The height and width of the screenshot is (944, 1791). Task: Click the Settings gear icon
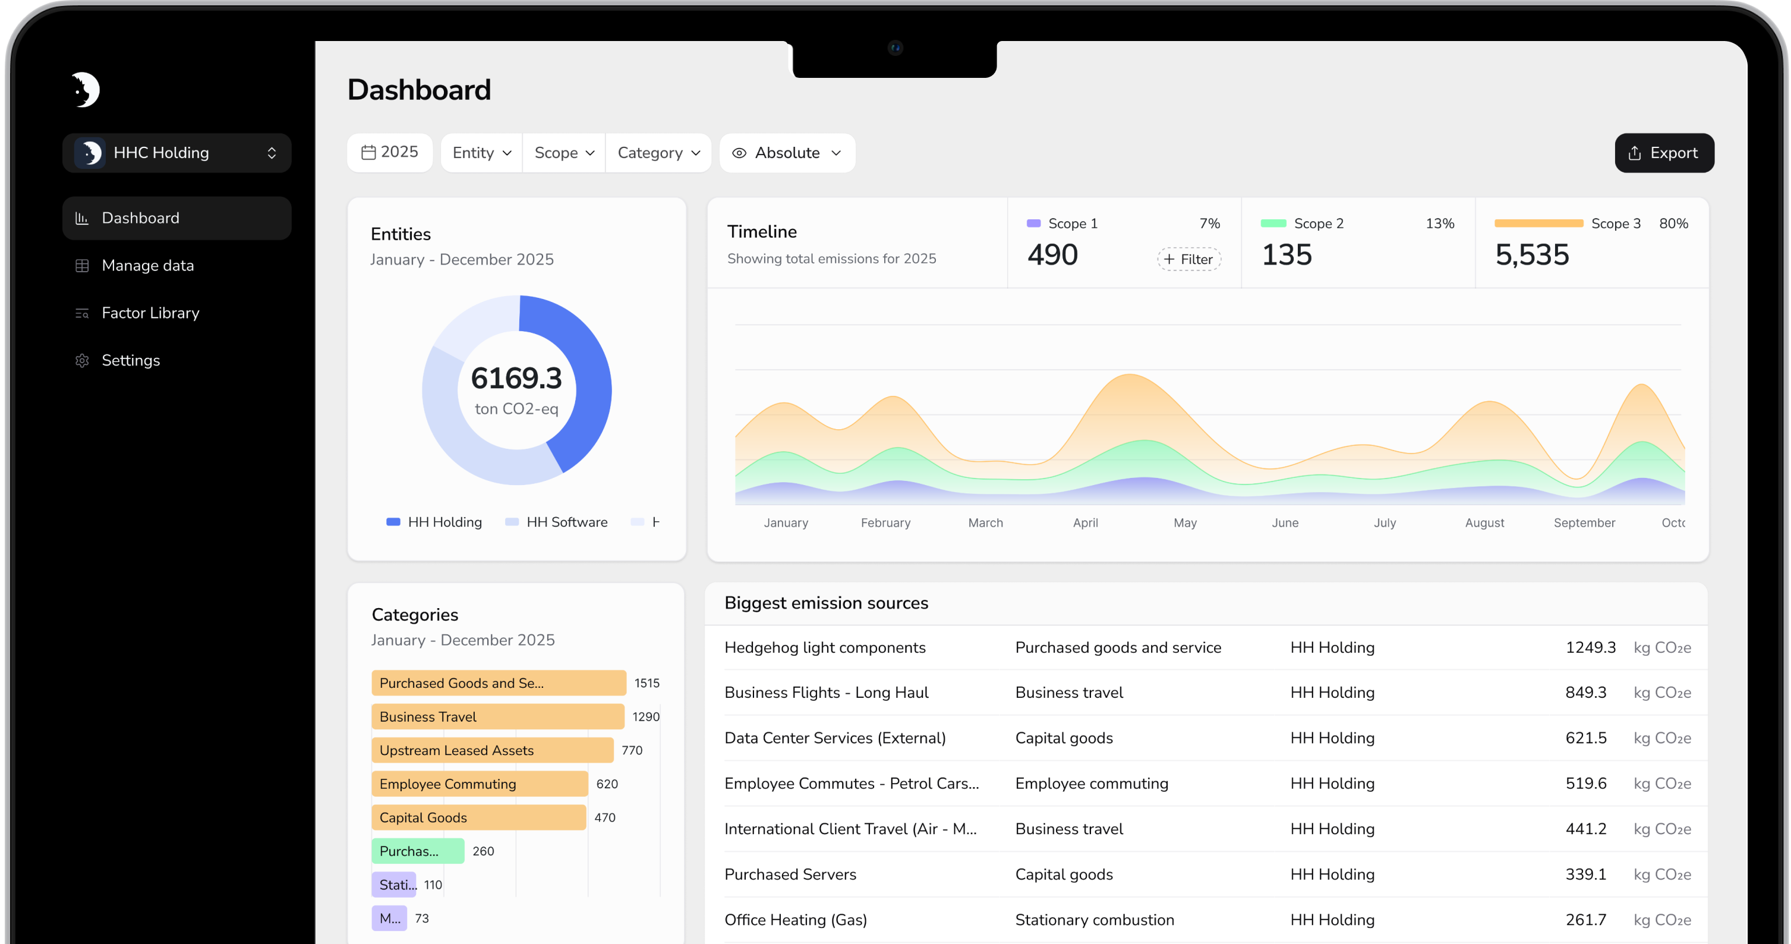click(x=82, y=360)
